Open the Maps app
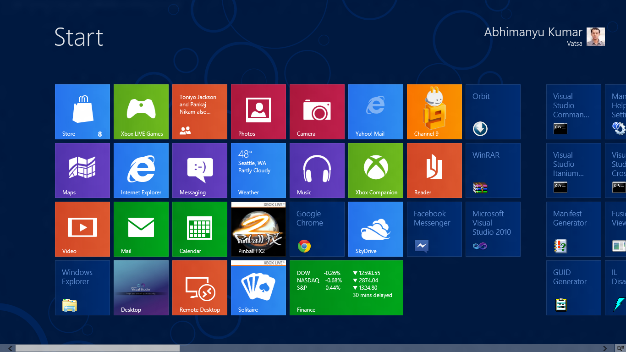This screenshot has width=626, height=352. 82,170
